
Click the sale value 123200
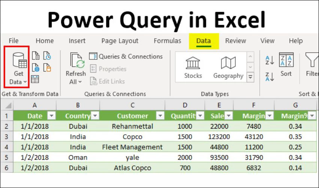click(219, 136)
